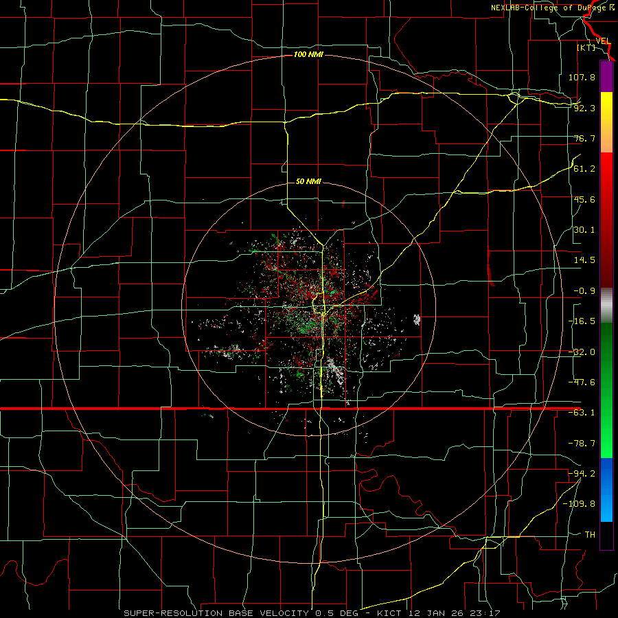The height and width of the screenshot is (618, 618).
Task: Select the 30.1 velocity scale value
Action: click(x=584, y=230)
